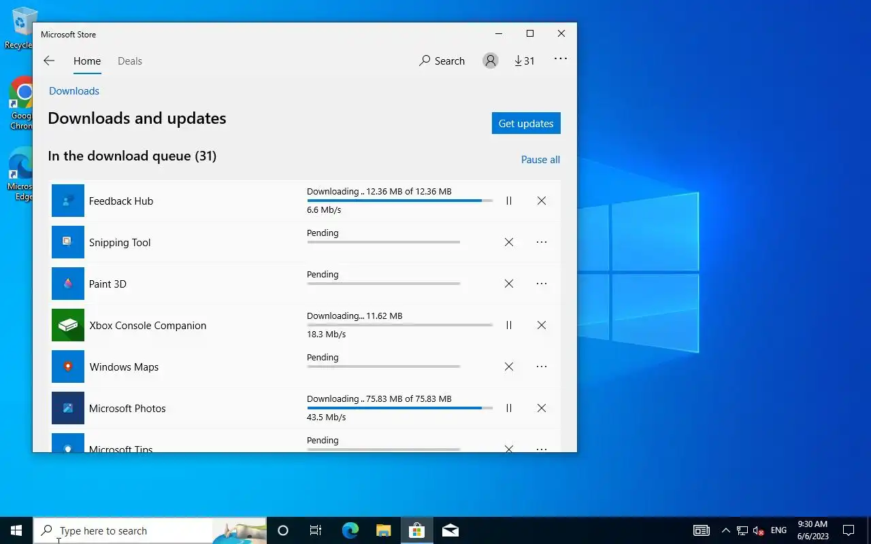Click Pause all downloads
The width and height of the screenshot is (871, 544).
540,160
